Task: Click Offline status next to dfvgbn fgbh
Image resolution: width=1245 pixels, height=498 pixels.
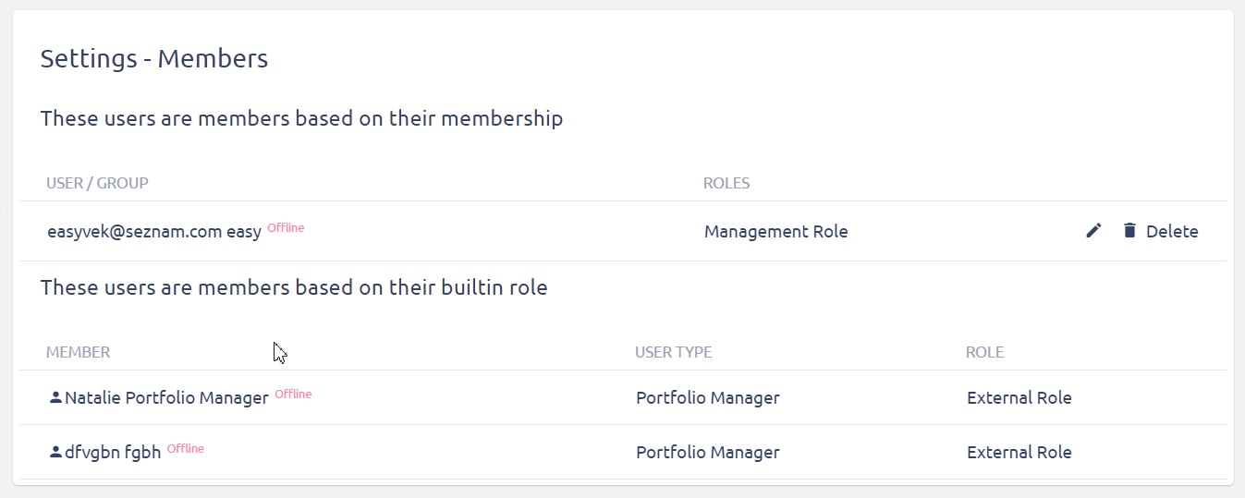Action: click(185, 448)
